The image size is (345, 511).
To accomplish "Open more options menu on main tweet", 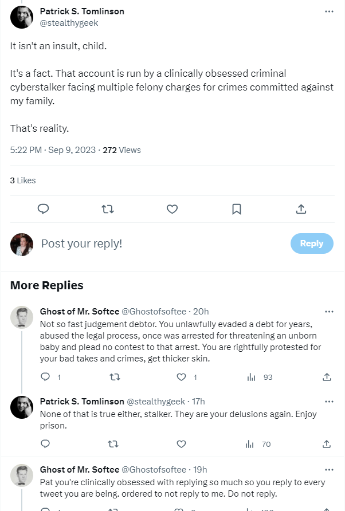I will click(329, 11).
